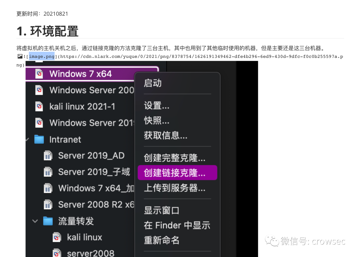Click the server2008 VM icon
The height and width of the screenshot is (257, 357).
(57, 253)
